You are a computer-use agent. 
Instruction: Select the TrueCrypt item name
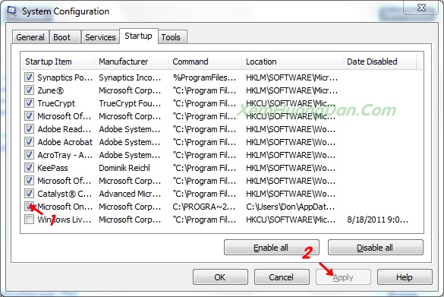pyautogui.click(x=56, y=103)
